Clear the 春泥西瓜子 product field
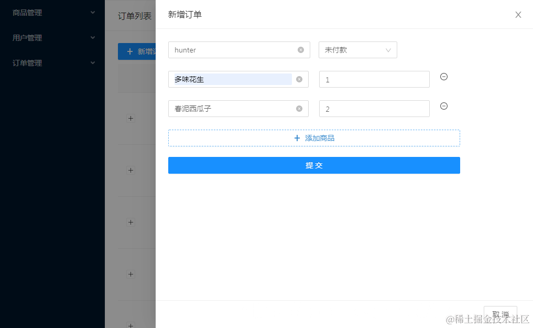The image size is (533, 328). tap(299, 109)
